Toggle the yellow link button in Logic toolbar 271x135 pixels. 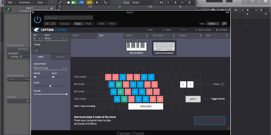point(89,2)
